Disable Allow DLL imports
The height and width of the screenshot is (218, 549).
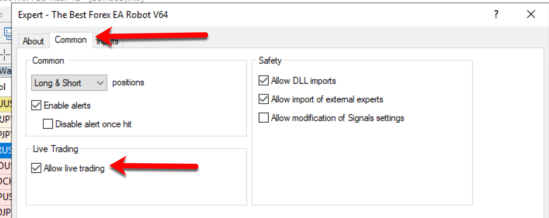(x=263, y=81)
